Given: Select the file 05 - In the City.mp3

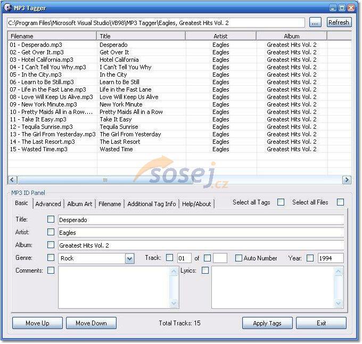Looking at the screenshot, I should pos(36,75).
